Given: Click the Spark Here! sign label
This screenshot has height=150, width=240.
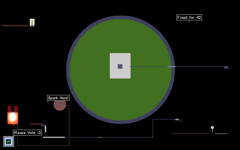Looking at the screenshot, I should coord(58,98).
